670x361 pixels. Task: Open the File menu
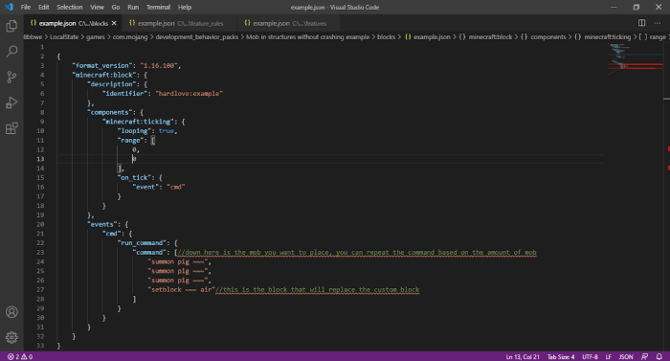pos(26,7)
